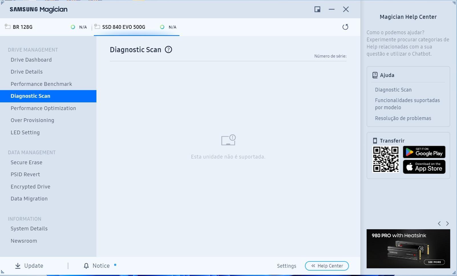This screenshot has height=276, width=457.
Task: Open the Google Play store badge
Action: 424,152
